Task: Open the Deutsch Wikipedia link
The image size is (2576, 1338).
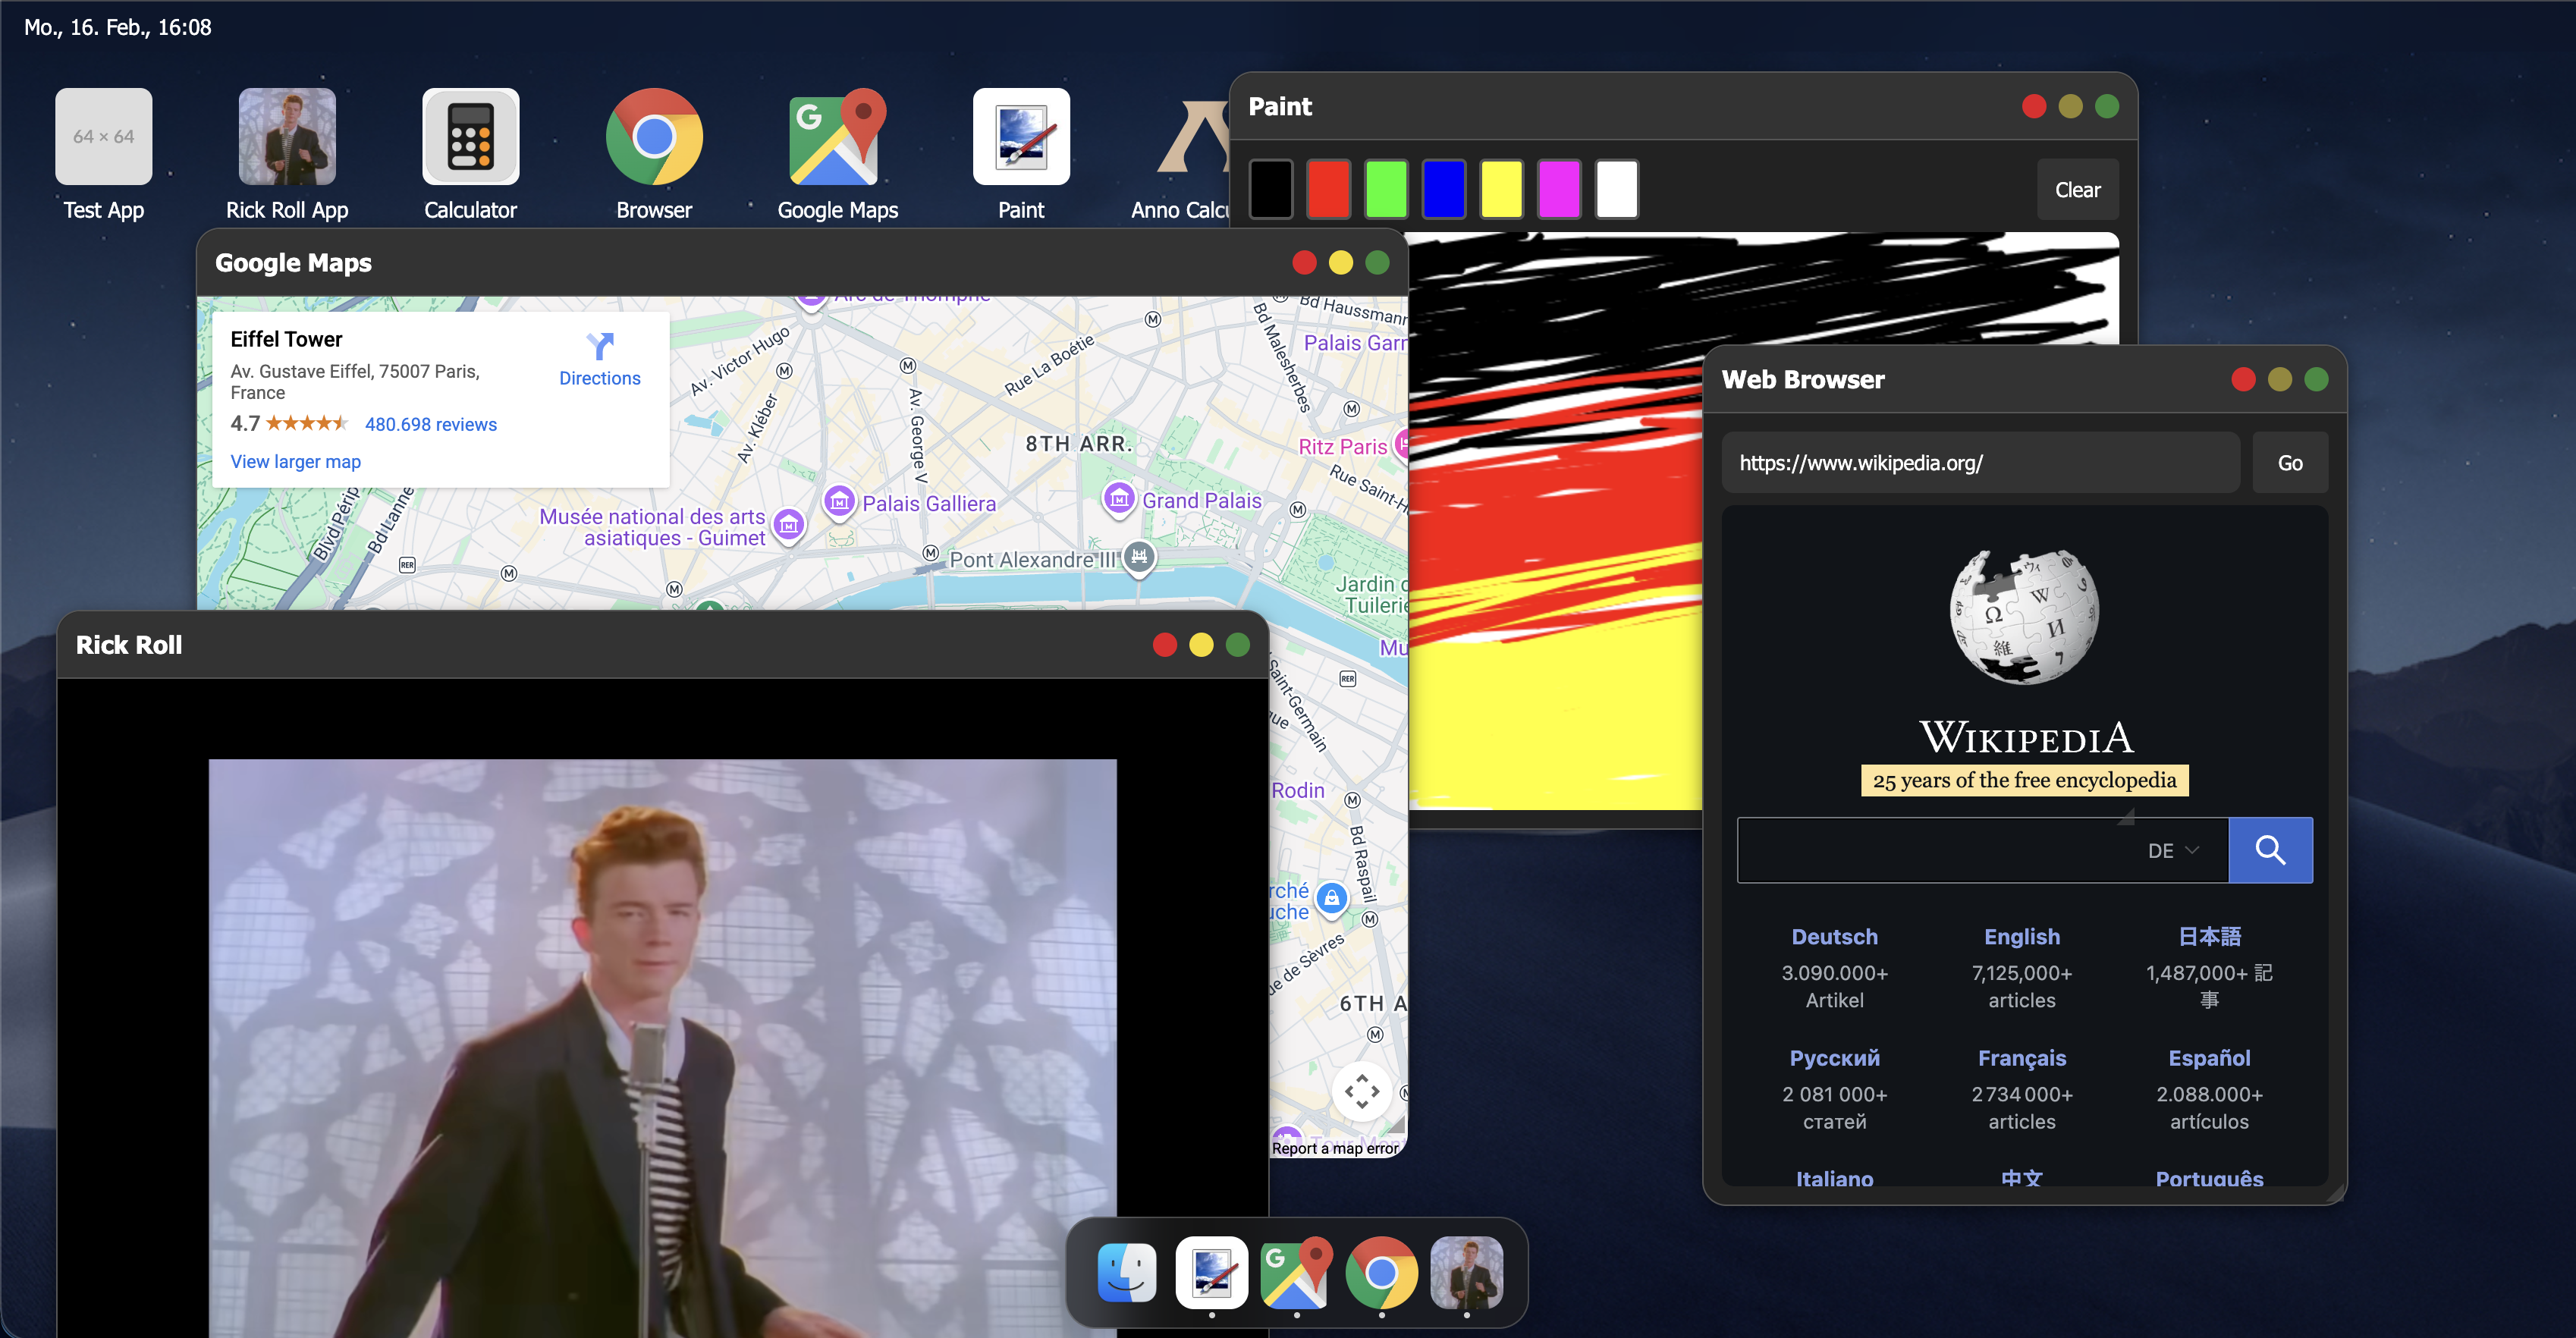Action: coord(1834,937)
